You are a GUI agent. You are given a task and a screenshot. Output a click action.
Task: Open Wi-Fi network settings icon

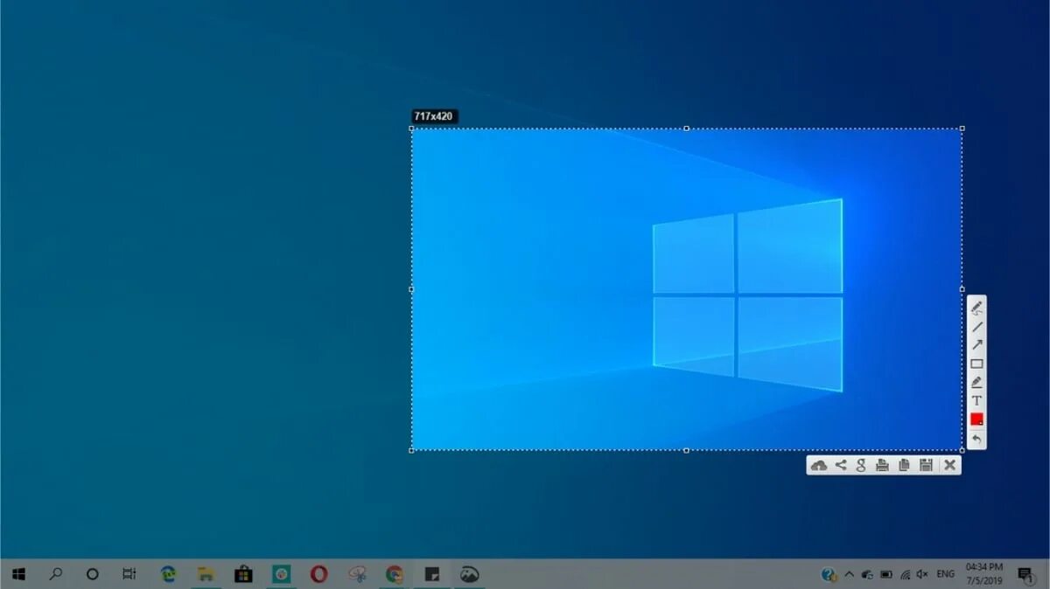point(905,574)
